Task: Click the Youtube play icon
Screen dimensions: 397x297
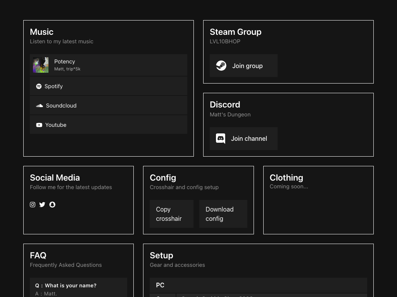Action: (39, 125)
